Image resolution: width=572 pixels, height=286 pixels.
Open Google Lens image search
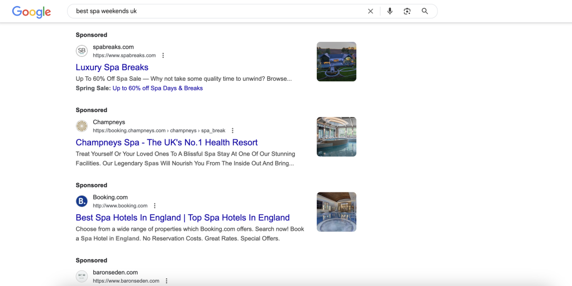tap(407, 11)
